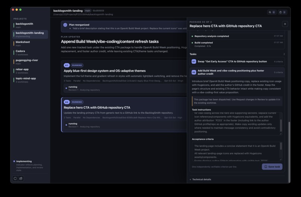
Task: Close the package detail panel
Action: [285, 24]
